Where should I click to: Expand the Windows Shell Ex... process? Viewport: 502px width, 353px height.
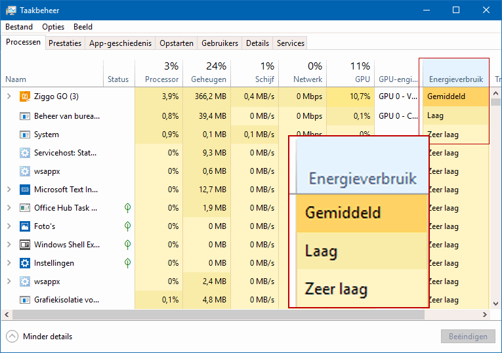(9, 245)
